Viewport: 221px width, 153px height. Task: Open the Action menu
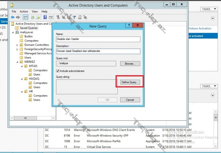pos(24,12)
